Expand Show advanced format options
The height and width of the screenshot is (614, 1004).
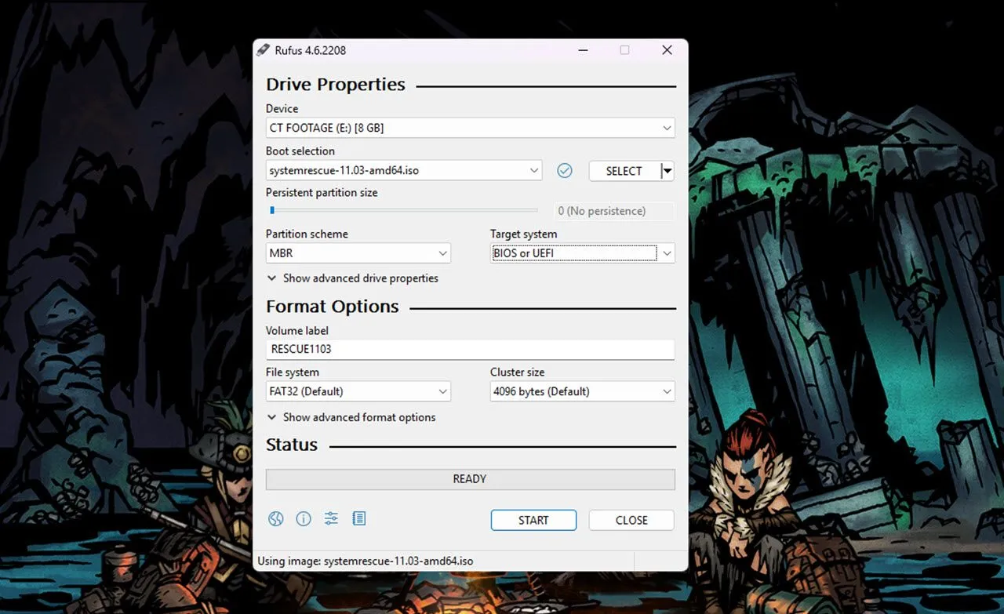[x=351, y=417]
